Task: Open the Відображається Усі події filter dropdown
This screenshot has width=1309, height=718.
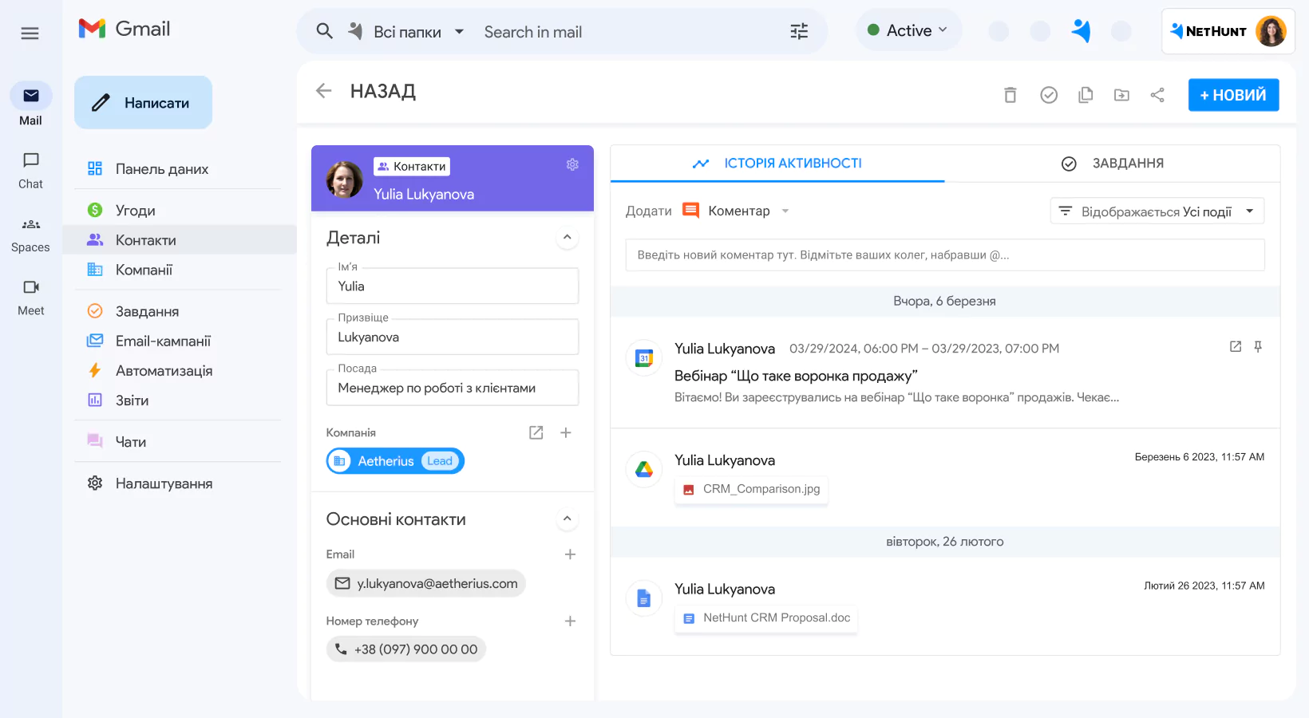Action: click(1157, 211)
